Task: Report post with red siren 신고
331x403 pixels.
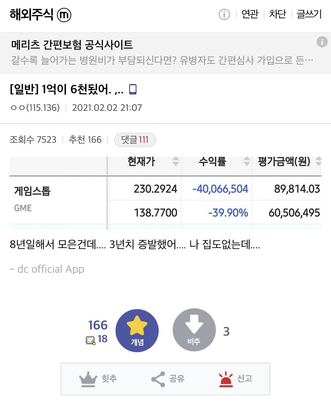Action: pyautogui.click(x=226, y=379)
